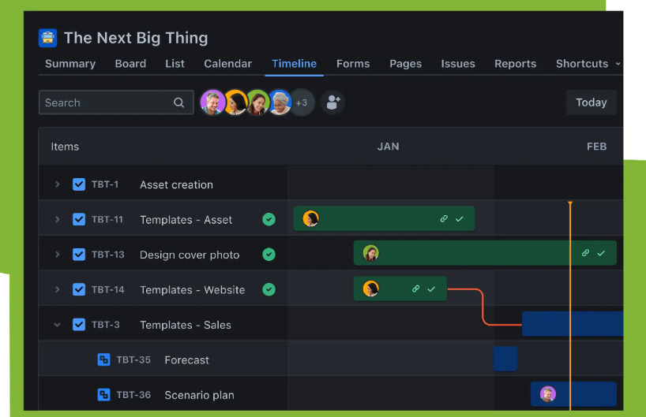Collapse the TBT-3 Templates - Sales row
This screenshot has height=417, width=646.
(x=57, y=325)
